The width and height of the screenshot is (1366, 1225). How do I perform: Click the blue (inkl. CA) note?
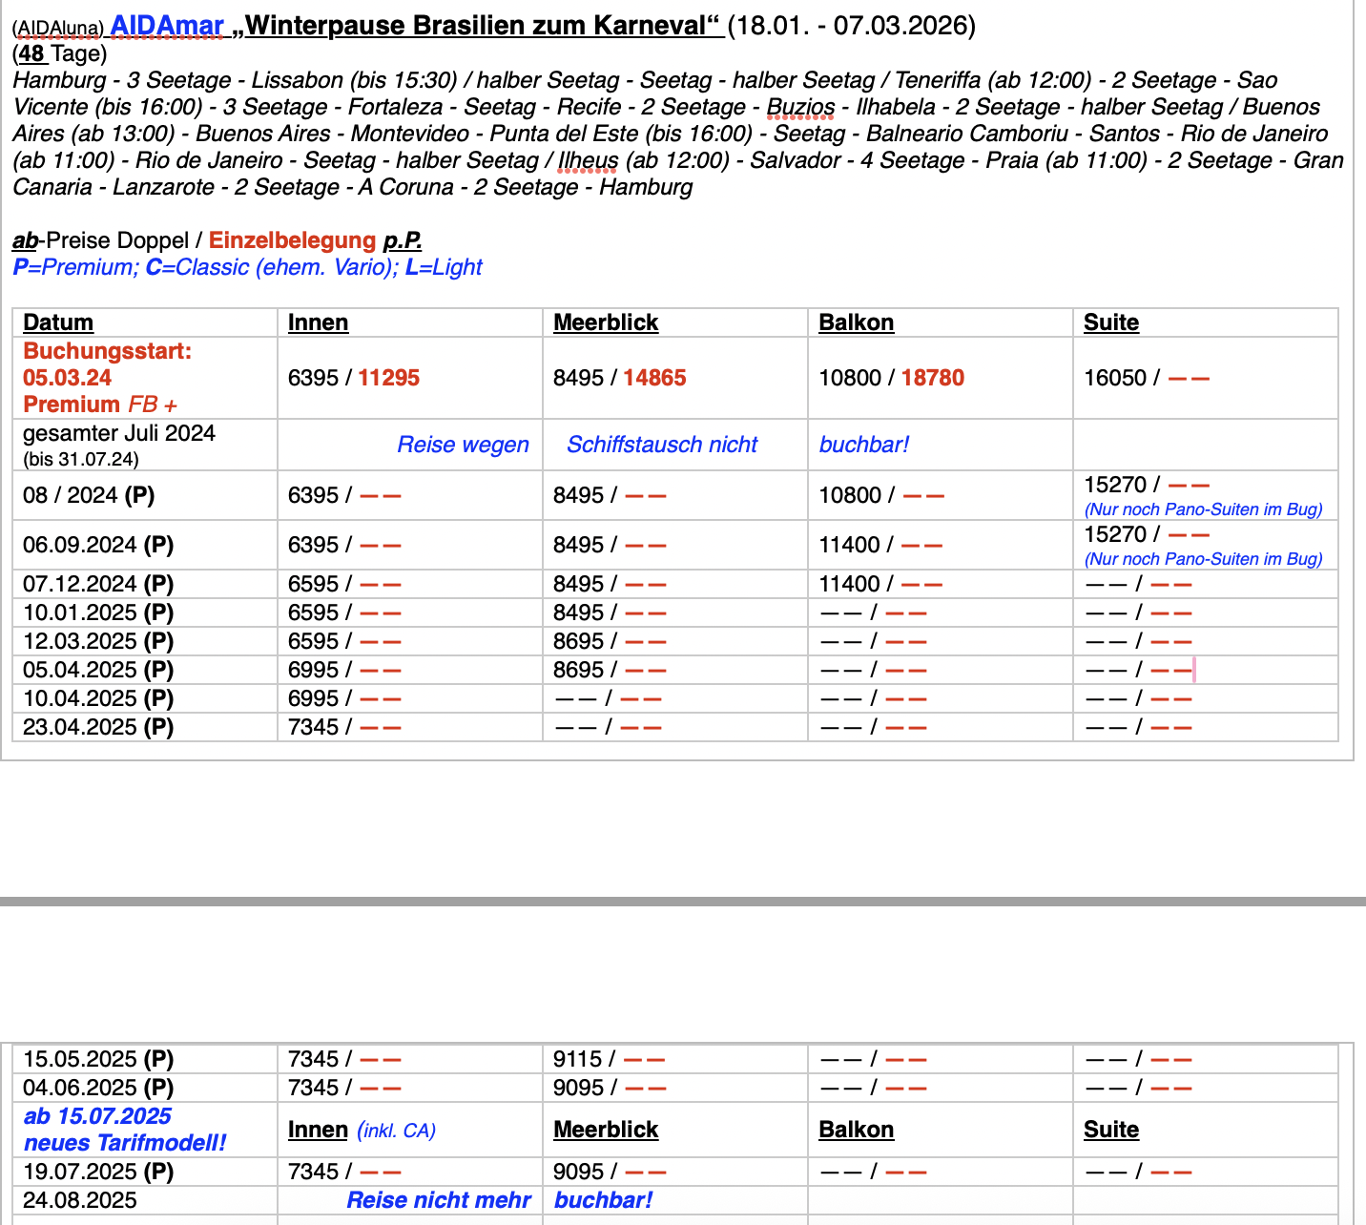tap(397, 1131)
